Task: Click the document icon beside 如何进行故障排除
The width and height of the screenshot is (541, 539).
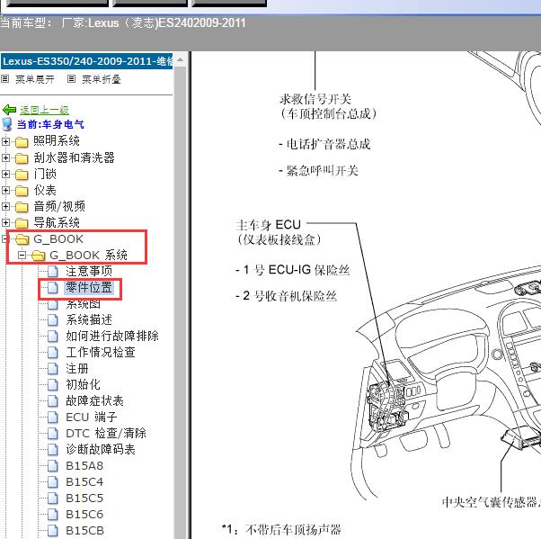Action: (52, 337)
